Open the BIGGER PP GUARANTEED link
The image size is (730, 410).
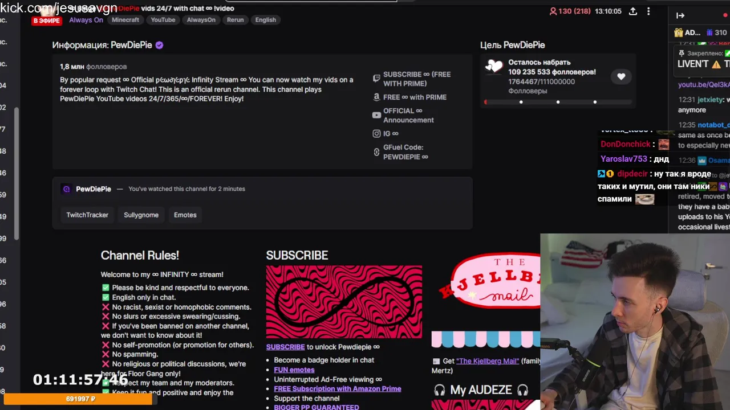317,407
